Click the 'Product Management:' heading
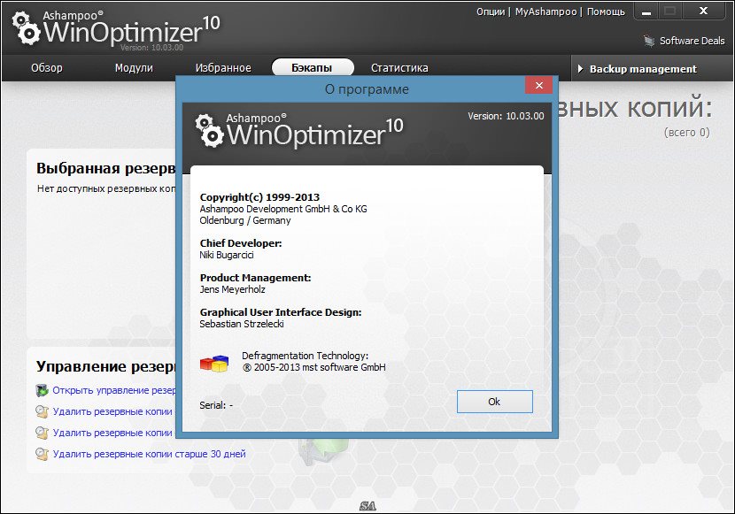735x514 pixels. pyautogui.click(x=255, y=278)
